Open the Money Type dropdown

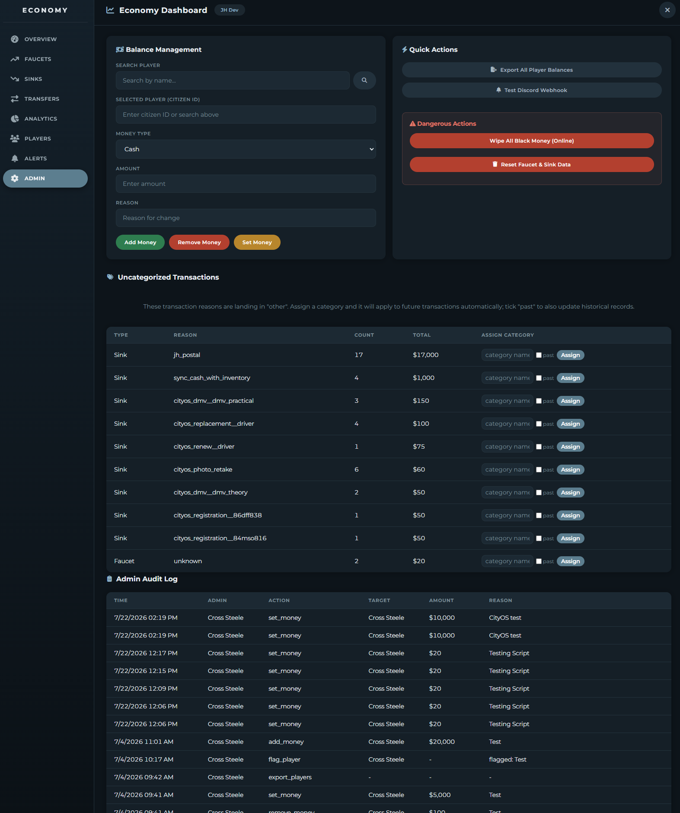[x=246, y=149]
